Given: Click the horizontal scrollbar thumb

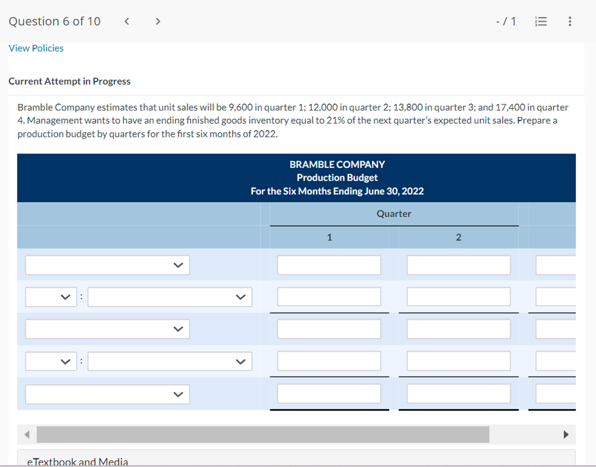Looking at the screenshot, I should click(263, 434).
